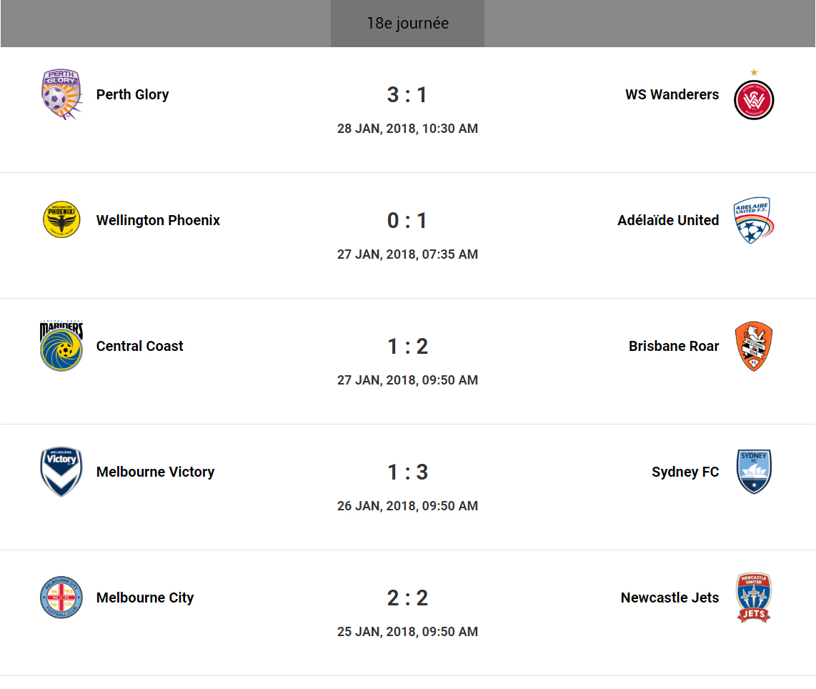
Task: Click the Melbourne City round badge
Action: coord(61,598)
